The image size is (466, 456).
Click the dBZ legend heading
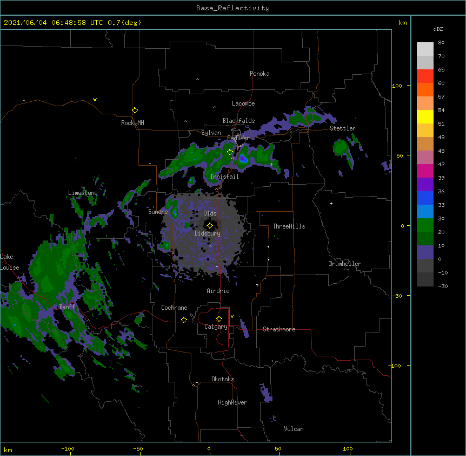438,29
